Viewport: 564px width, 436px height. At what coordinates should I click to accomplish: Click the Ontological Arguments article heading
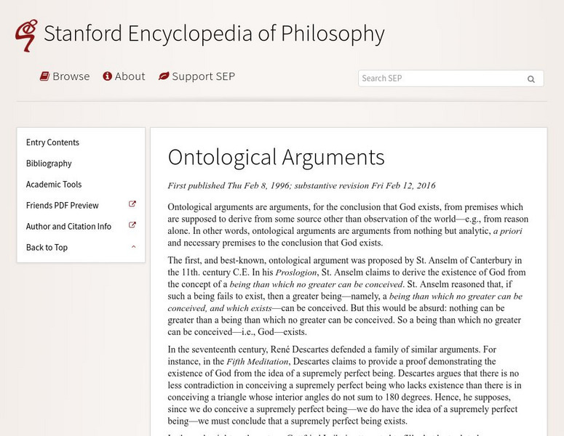[276, 157]
